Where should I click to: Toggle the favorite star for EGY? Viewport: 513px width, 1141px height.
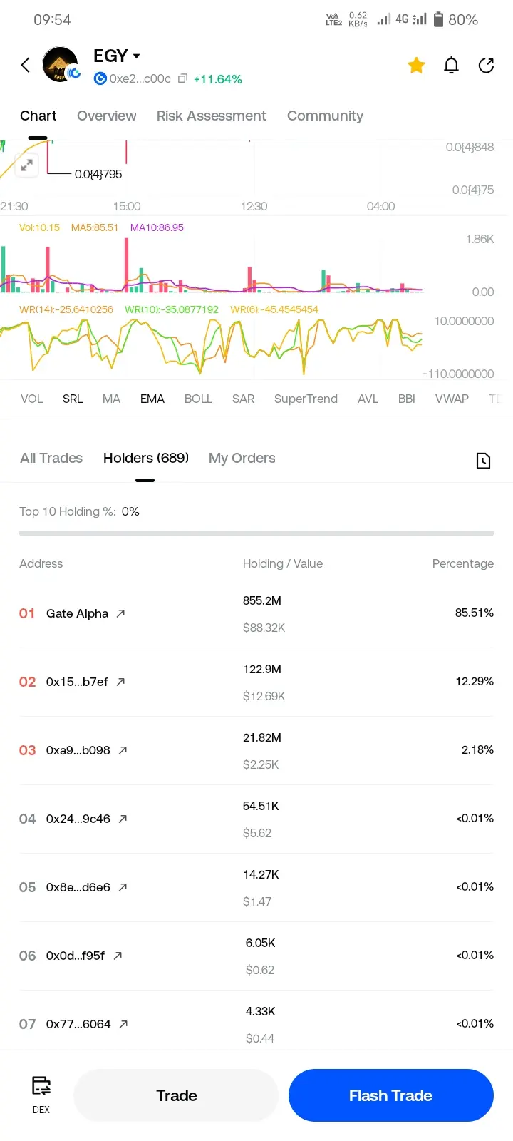pyautogui.click(x=416, y=66)
